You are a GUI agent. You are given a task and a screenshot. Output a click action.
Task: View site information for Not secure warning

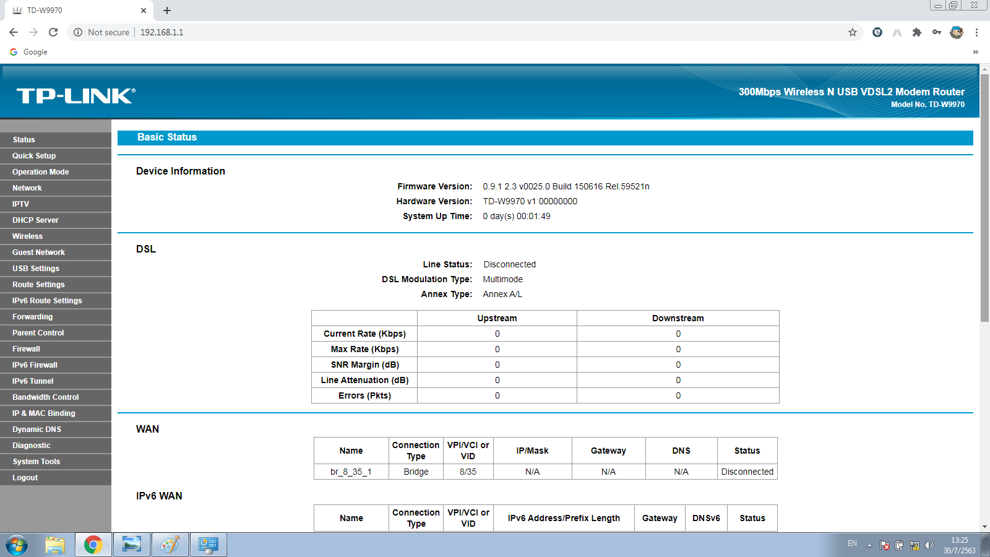click(102, 32)
